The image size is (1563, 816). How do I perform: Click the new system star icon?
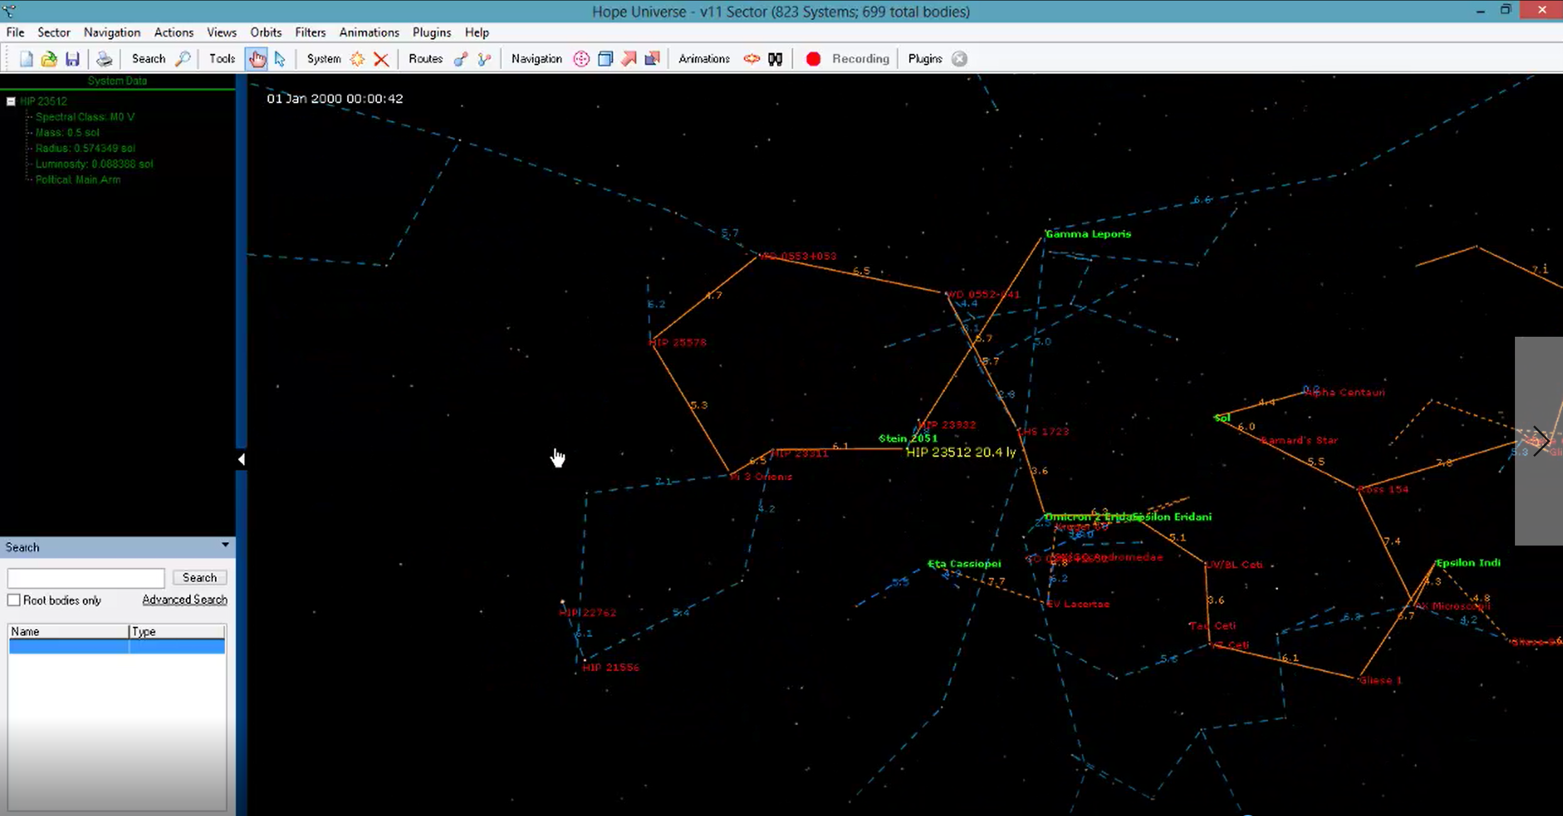coord(357,59)
